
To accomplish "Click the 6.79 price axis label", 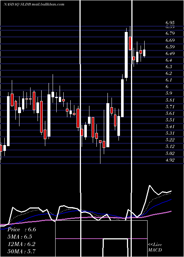I will 170,33.
